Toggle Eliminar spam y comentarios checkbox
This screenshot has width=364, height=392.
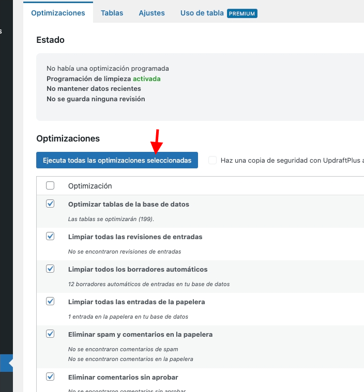(50, 334)
